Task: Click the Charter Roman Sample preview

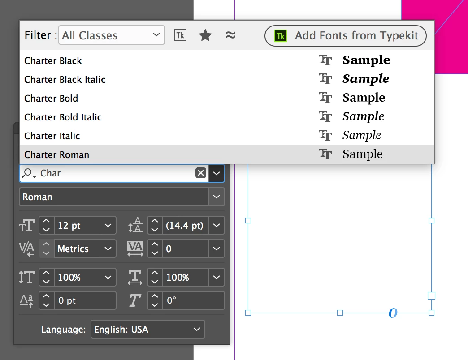Action: pos(362,154)
